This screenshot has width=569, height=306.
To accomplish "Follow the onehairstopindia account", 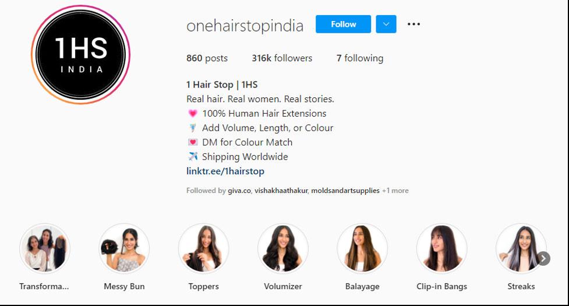I will click(x=343, y=24).
